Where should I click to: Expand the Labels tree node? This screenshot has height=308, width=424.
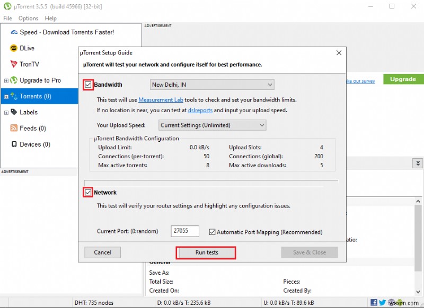coord(7,112)
